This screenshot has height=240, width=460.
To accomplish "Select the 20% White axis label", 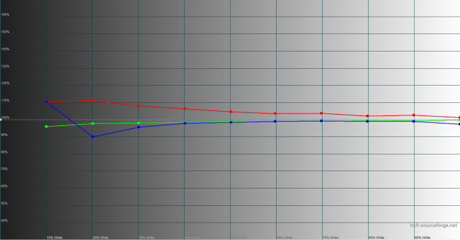I will click(100, 238).
